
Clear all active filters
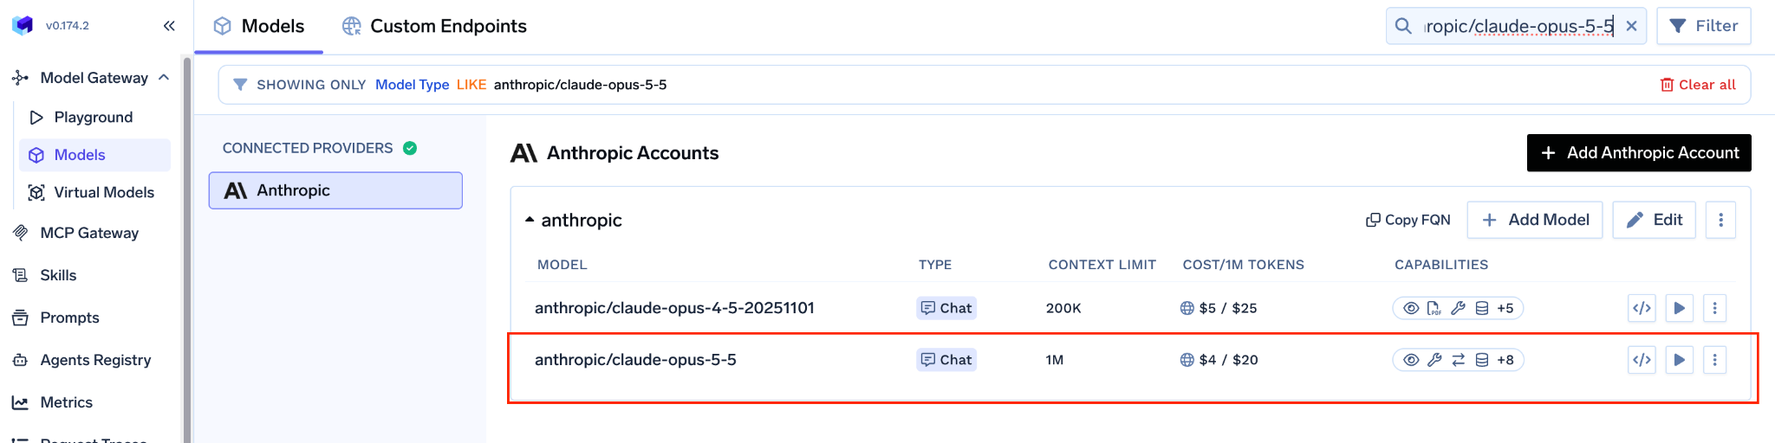tap(1698, 85)
